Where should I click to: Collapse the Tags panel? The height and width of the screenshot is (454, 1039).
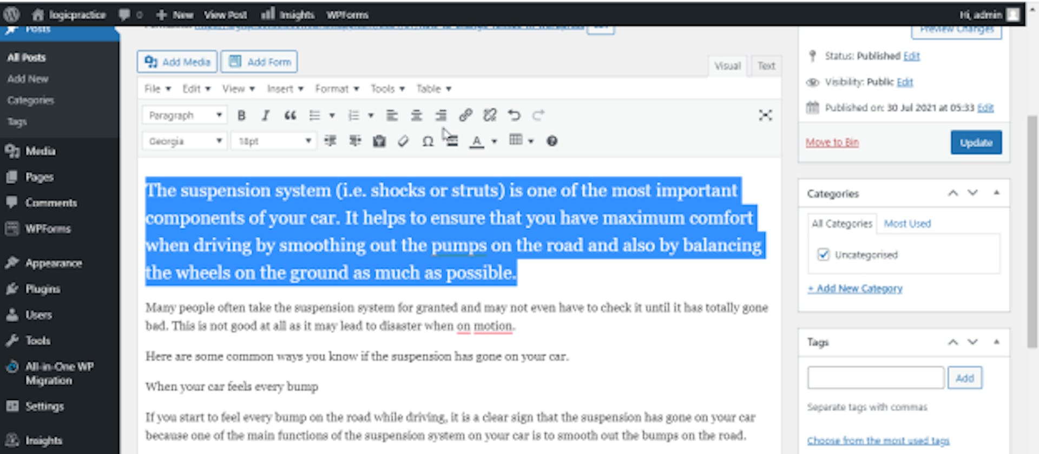click(996, 342)
